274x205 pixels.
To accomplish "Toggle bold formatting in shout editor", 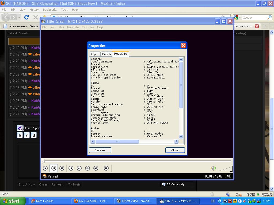I will pyautogui.click(x=20, y=135).
